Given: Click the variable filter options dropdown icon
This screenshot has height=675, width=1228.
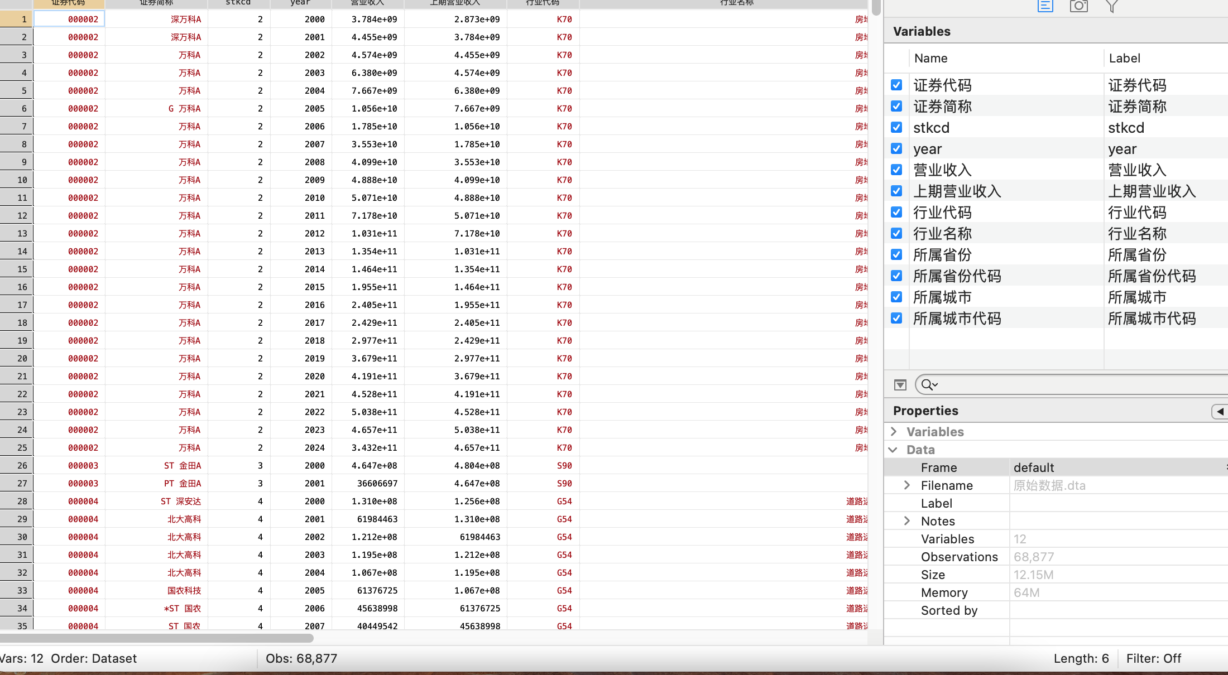Looking at the screenshot, I should coord(900,385).
